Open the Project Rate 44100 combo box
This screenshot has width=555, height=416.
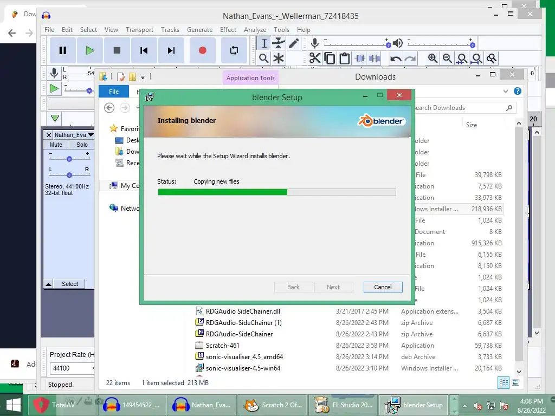click(x=72, y=368)
